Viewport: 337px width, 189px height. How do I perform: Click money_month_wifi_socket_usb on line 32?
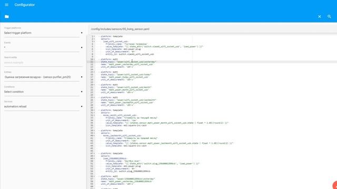[120, 115]
